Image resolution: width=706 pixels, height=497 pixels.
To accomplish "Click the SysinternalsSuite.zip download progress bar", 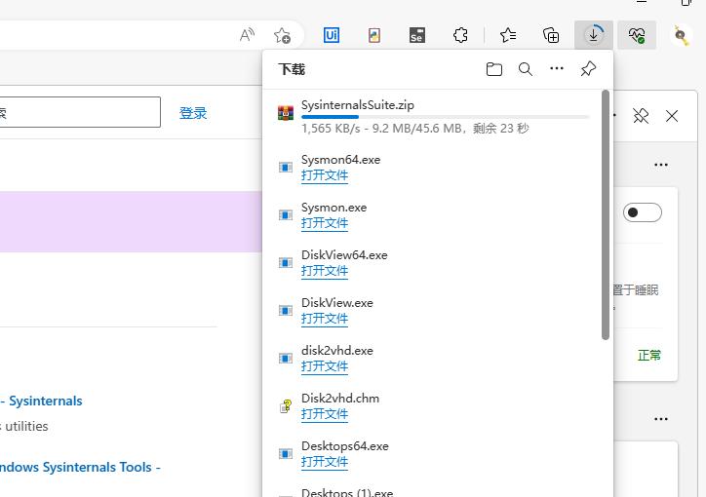I will 445,117.
